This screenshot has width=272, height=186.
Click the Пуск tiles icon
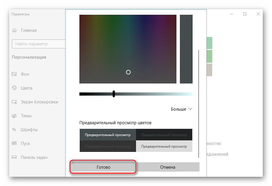tap(14, 143)
